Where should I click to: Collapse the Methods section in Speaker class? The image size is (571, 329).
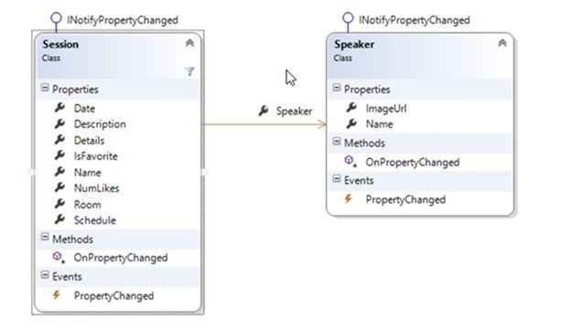click(x=337, y=142)
